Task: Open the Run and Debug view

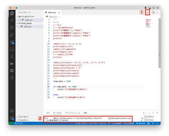Action: pyautogui.click(x=12, y=35)
